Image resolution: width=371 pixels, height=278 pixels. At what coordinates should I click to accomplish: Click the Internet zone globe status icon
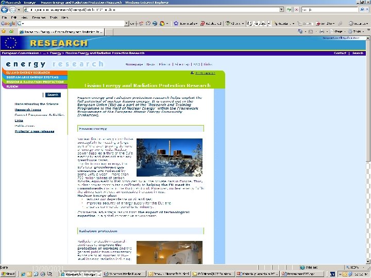[x=302, y=267]
